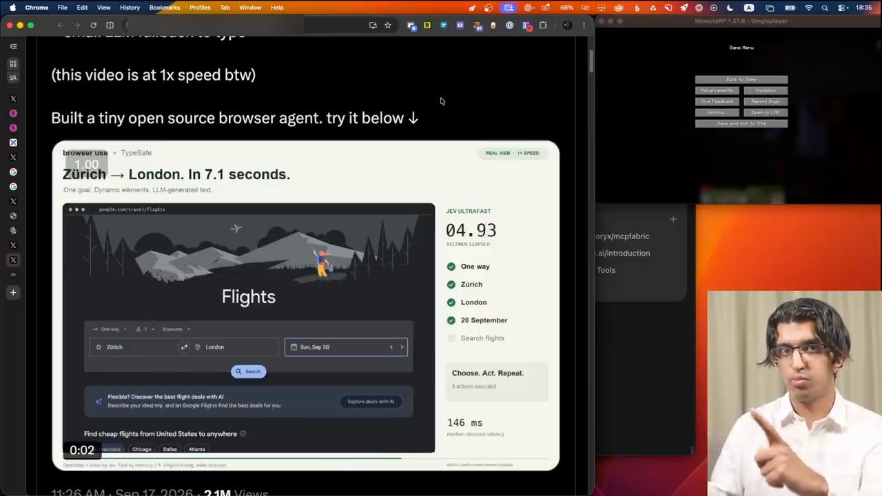Screen dimensions: 882x496
Task: Open the History menu
Action: point(130,8)
